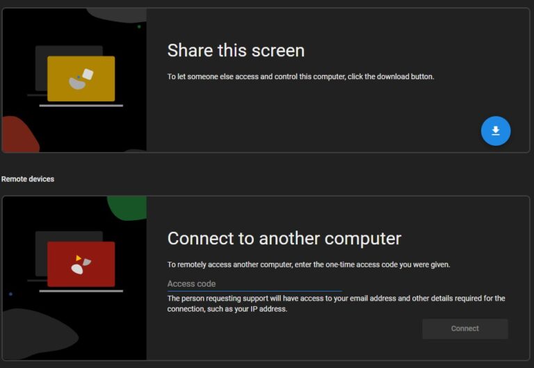The image size is (534, 368).
Task: Click the yellow laptop illustration
Action: (81, 79)
